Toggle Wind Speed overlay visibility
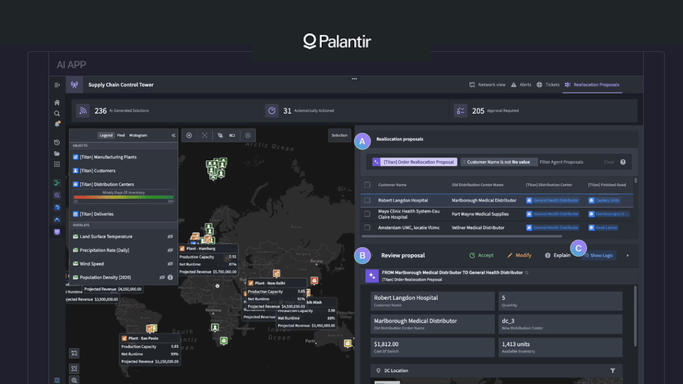683x384 pixels. [170, 264]
